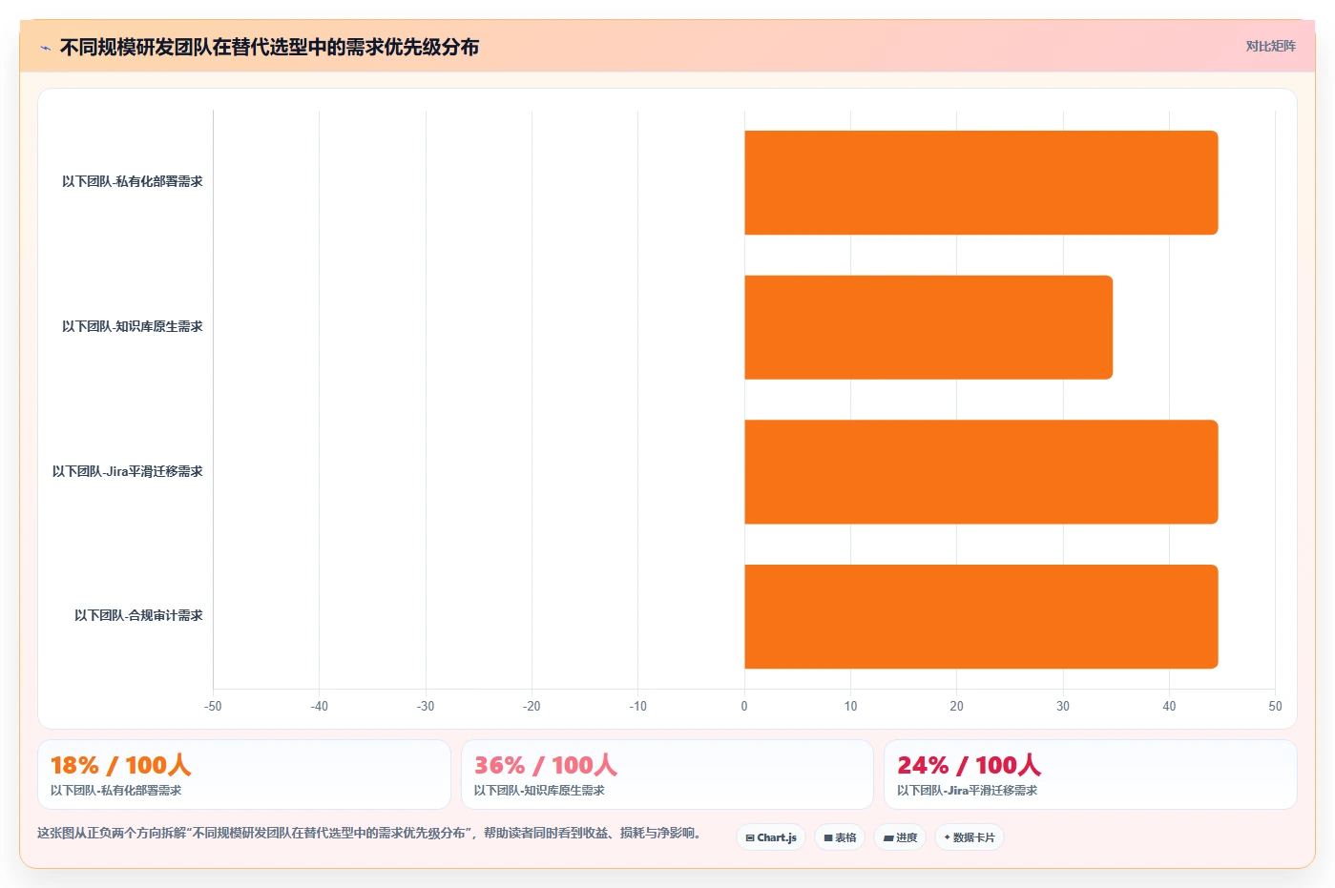Click the x-axis tick label 50
The image size is (1335, 888).
click(x=1275, y=706)
